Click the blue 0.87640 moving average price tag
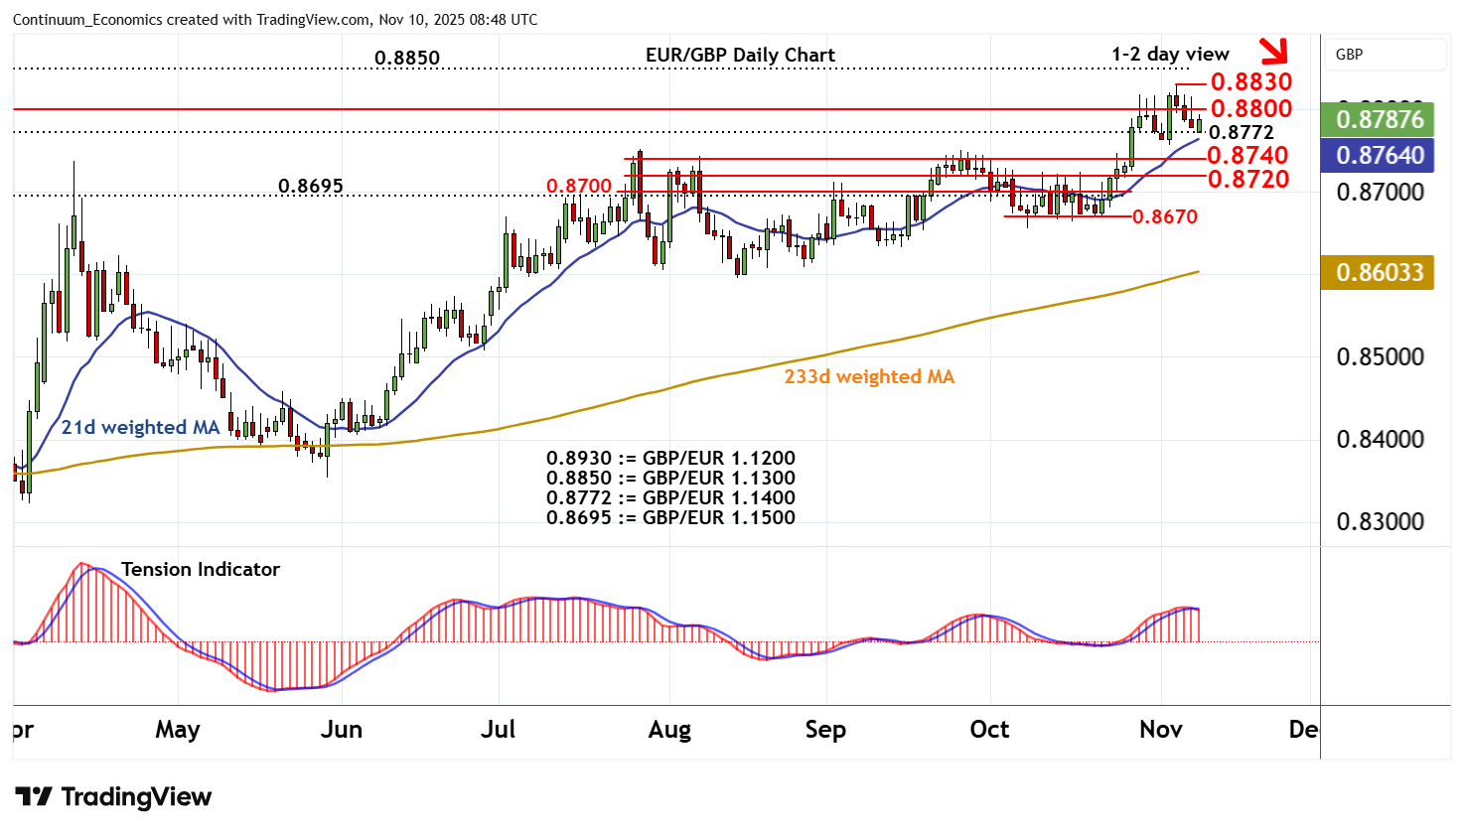Viewport: 1464px width, 834px height. pyautogui.click(x=1379, y=155)
